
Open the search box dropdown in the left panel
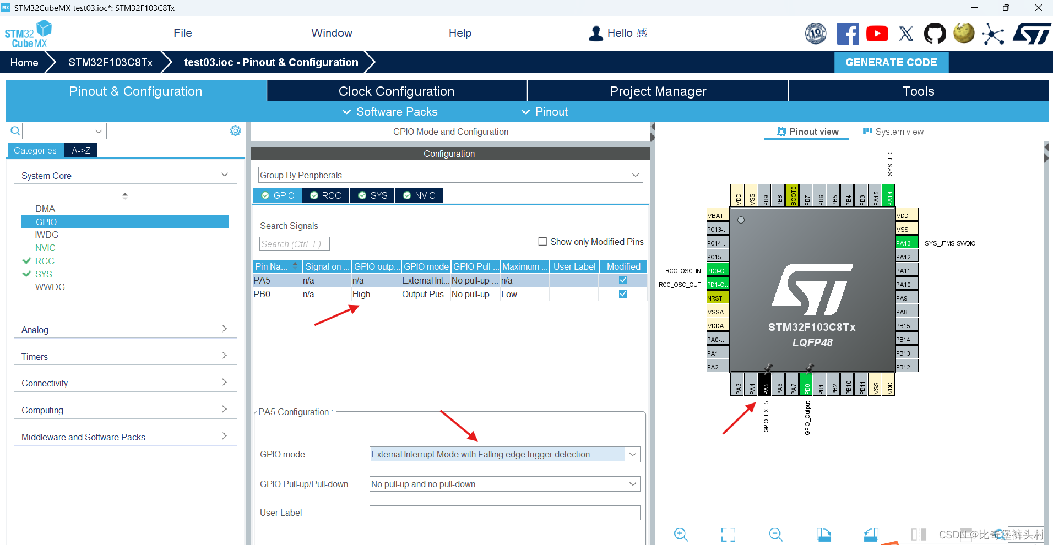pyautogui.click(x=99, y=131)
